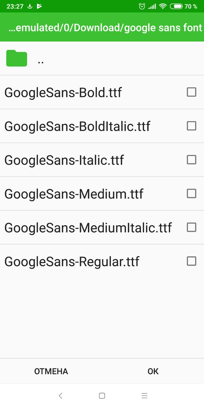Viewport: 204px width, 408px height.
Task: Tap the battery indicator icon
Action: click(176, 6)
